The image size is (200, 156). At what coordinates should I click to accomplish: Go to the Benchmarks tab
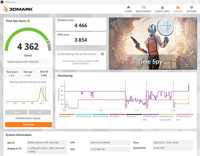(x=144, y=9)
